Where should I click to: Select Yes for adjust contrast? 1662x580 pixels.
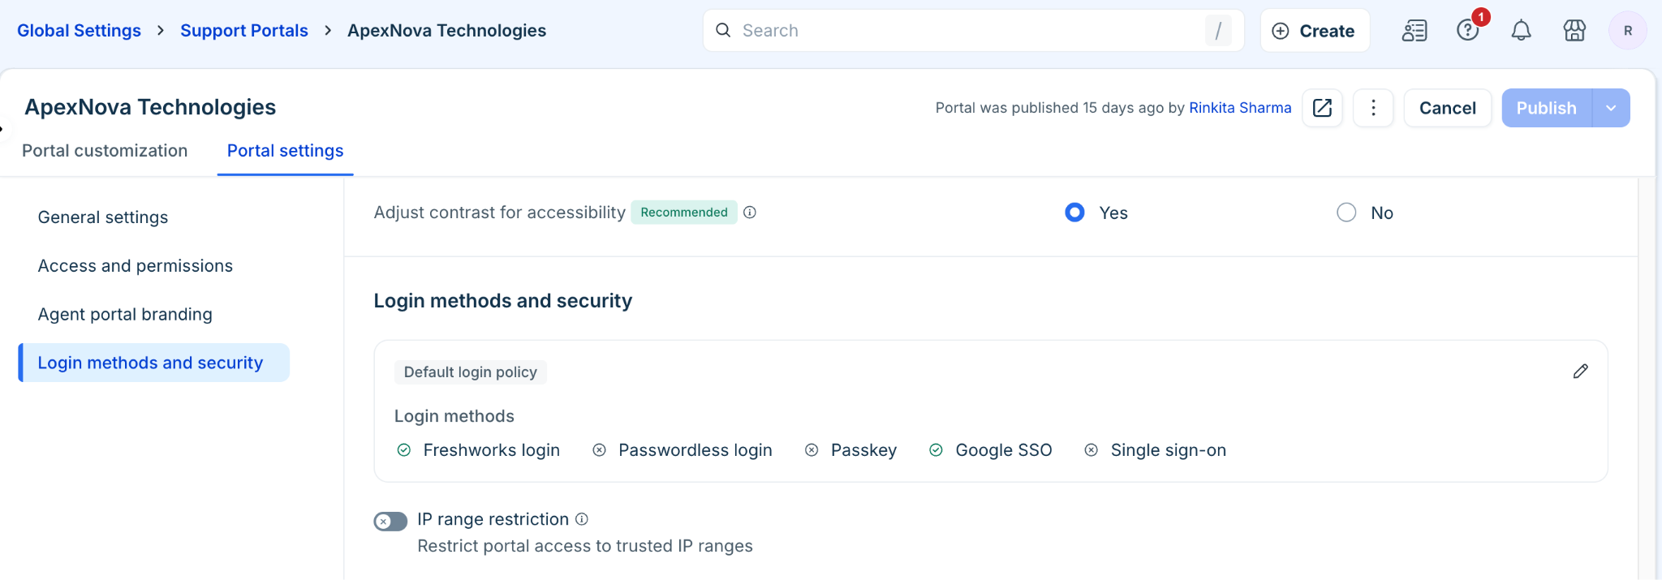1074,213
